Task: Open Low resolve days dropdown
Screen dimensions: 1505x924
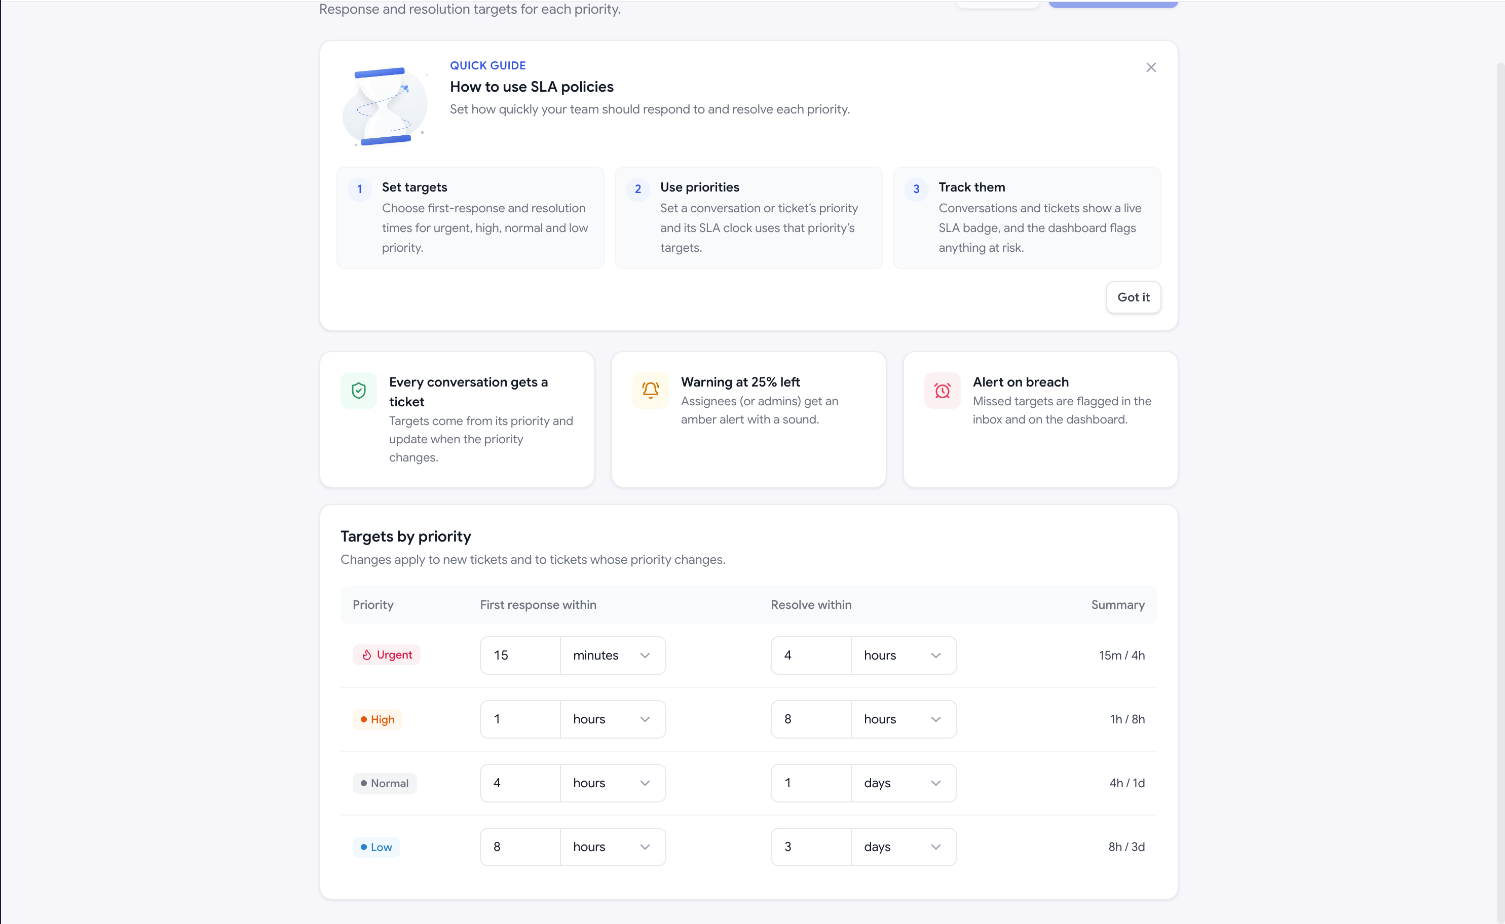Action: click(x=904, y=847)
